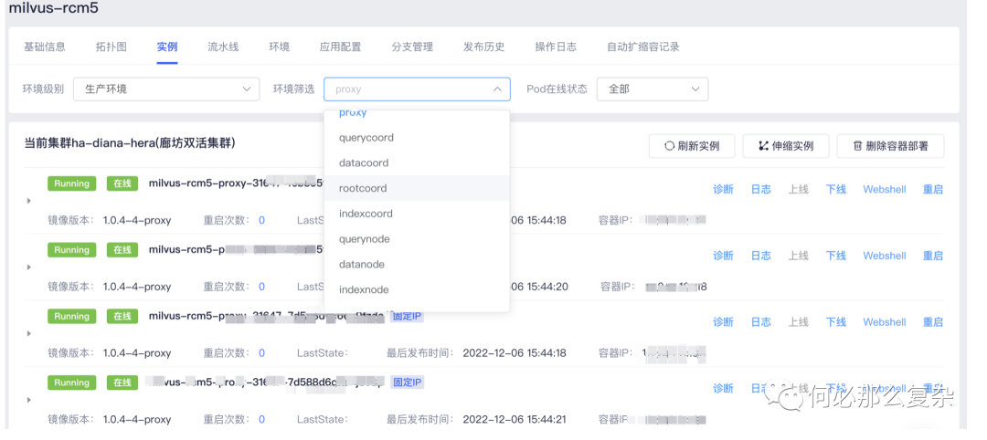
Task: Click 下线 for the 15:44:20 instance
Action: 836,256
